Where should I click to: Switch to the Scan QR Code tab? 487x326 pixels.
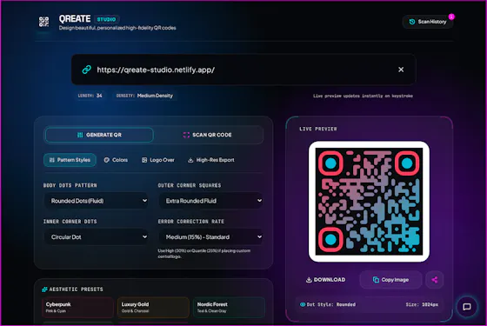(x=208, y=135)
